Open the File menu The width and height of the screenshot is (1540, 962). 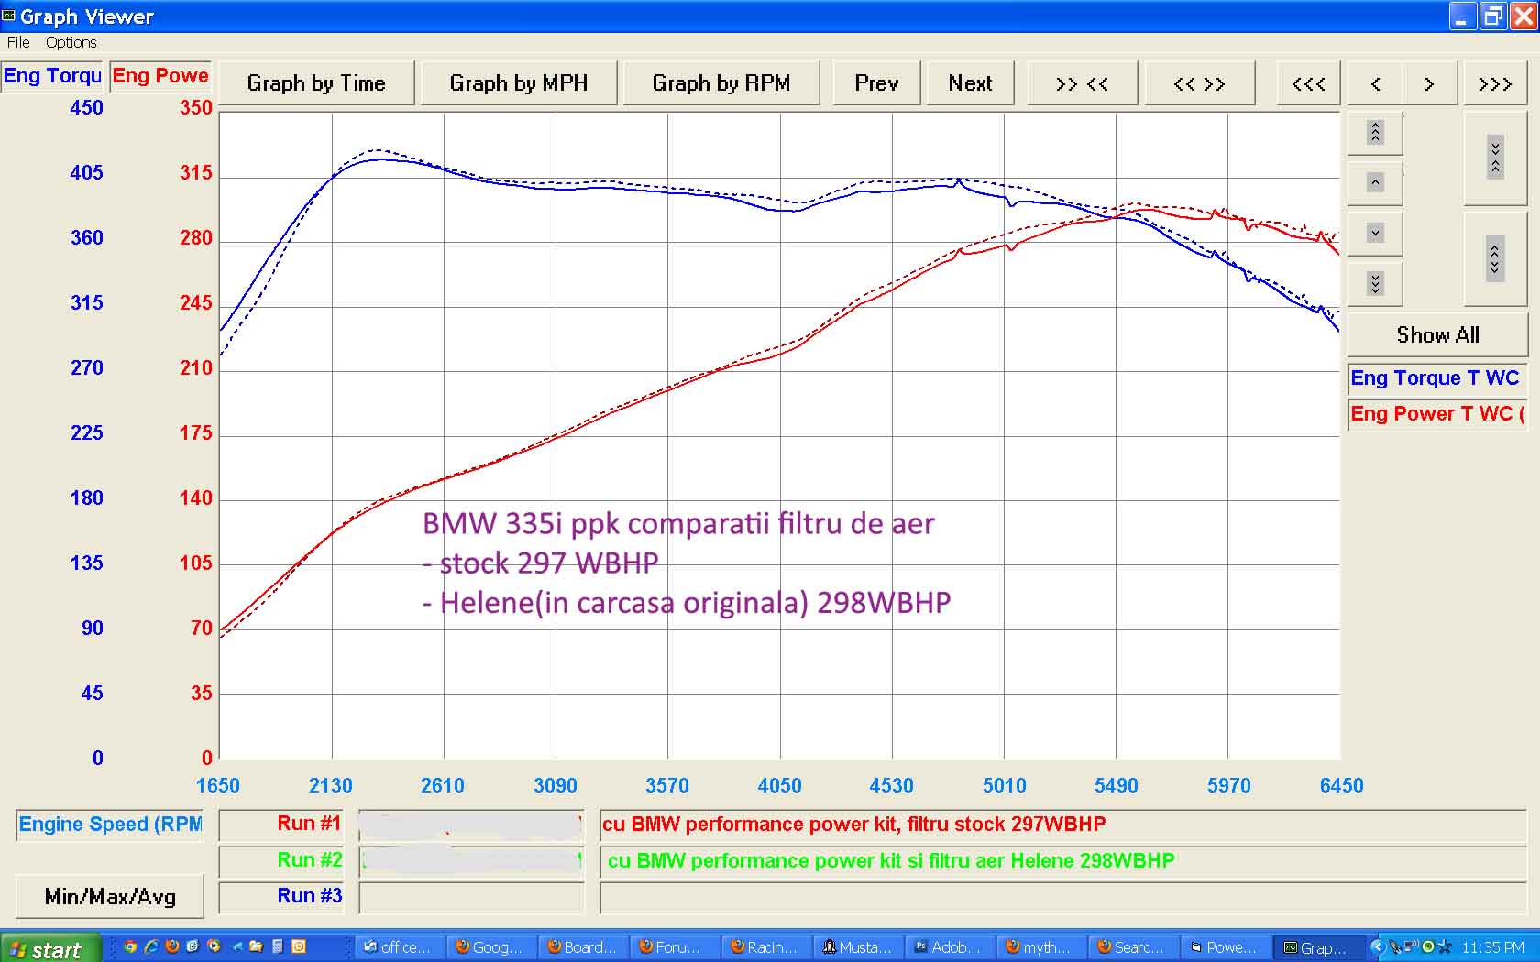tap(18, 42)
